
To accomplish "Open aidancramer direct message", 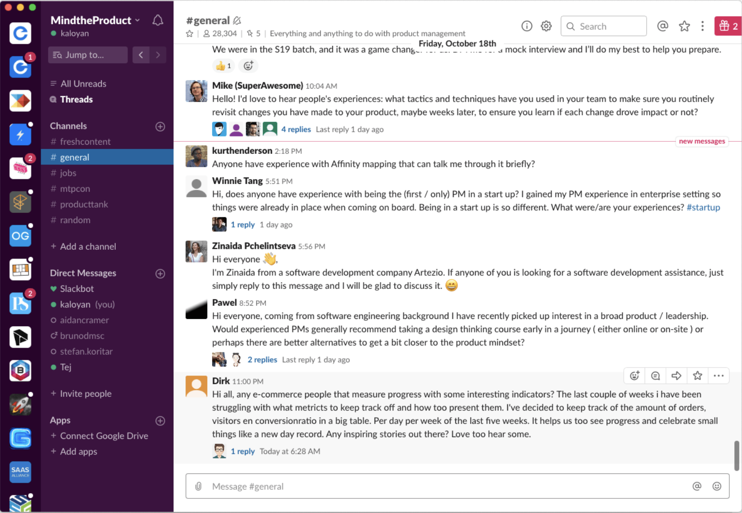I will pos(107,320).
